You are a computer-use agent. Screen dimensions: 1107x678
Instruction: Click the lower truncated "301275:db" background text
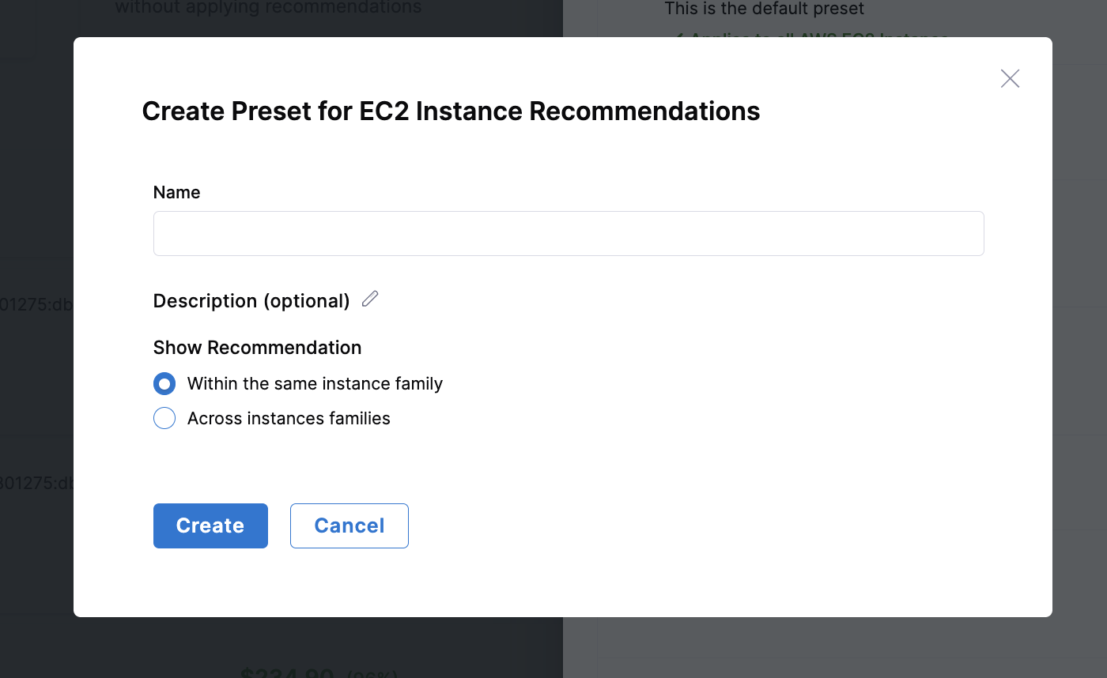tap(36, 483)
